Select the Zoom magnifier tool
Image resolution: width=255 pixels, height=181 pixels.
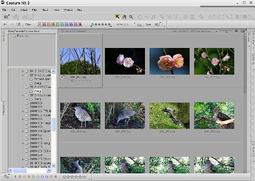pos(131,17)
